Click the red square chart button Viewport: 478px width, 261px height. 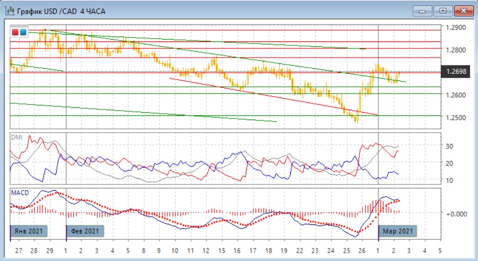tap(16, 32)
